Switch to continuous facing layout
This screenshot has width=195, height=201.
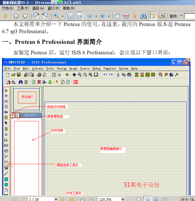[x=165, y=200]
